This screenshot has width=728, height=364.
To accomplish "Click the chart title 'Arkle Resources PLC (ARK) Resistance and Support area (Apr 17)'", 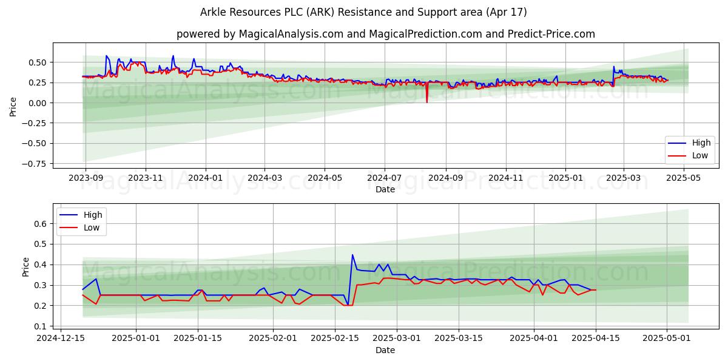I will (x=363, y=12).
